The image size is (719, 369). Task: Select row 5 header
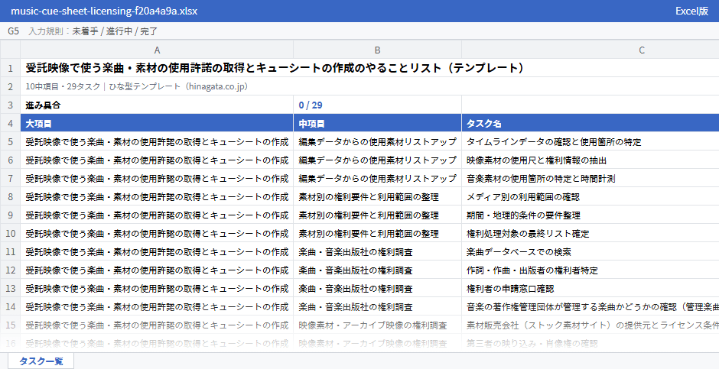point(10,141)
